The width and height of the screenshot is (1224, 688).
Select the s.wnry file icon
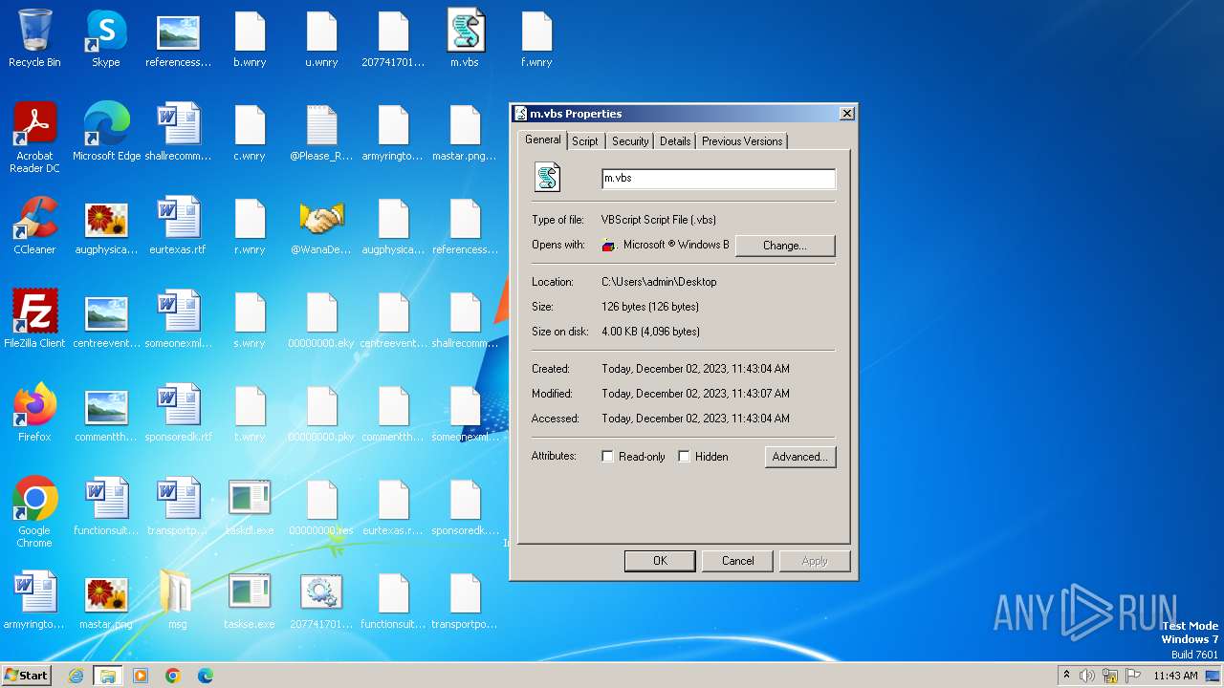(250, 319)
